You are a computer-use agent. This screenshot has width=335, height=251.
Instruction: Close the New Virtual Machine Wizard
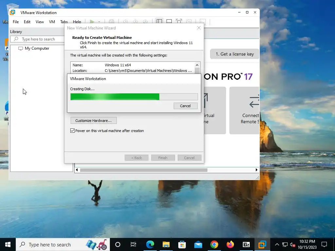pyautogui.click(x=199, y=28)
